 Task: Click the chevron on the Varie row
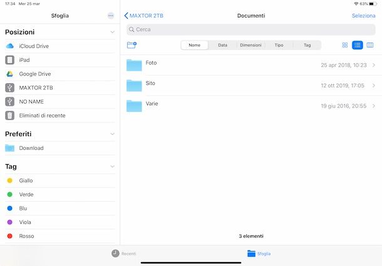(374, 106)
